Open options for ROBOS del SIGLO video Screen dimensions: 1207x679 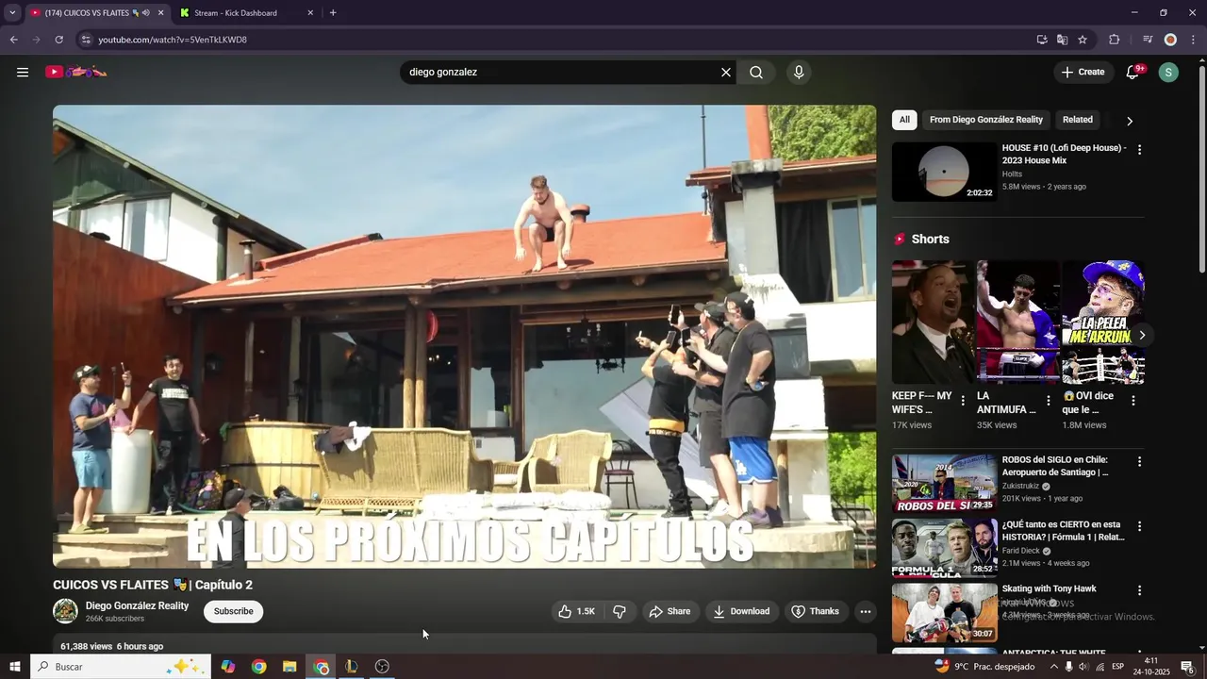pos(1139,462)
